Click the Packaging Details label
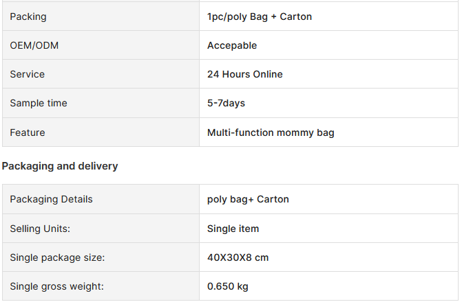The height and width of the screenshot is (302, 462). [51, 200]
